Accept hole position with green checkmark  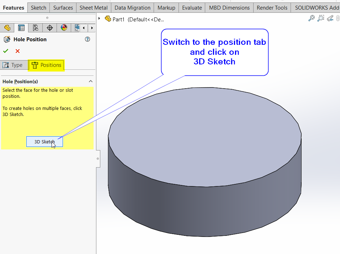pyautogui.click(x=5, y=51)
